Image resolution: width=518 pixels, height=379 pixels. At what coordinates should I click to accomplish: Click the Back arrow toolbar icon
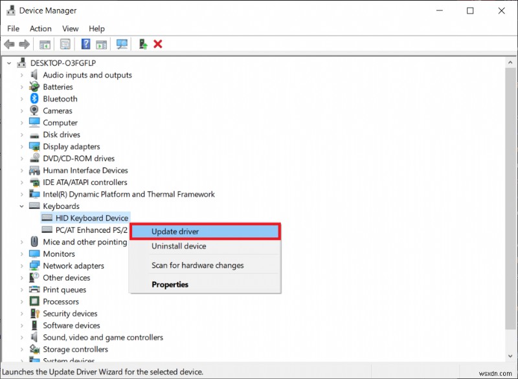(x=9, y=44)
